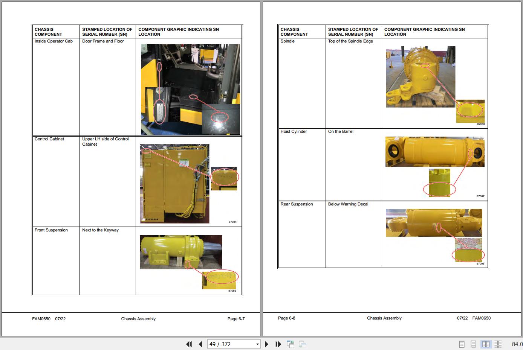
Task: Toggle two-page facing layout
Action: (486, 344)
